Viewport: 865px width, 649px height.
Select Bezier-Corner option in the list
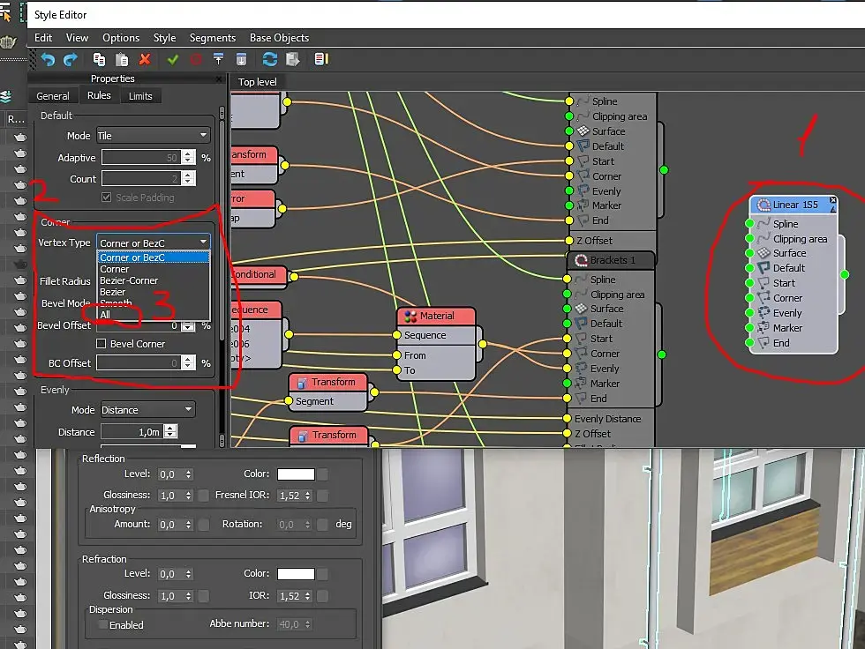[x=129, y=280]
